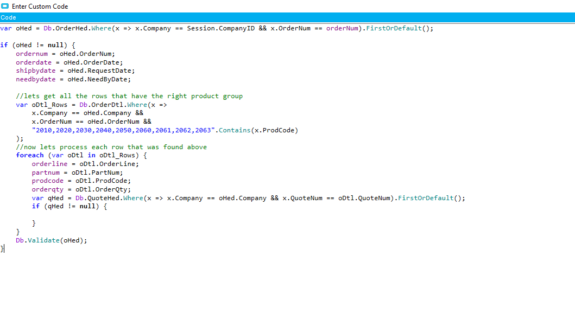Click 'prodcode = oDtl.ProdCode;' line

coord(81,181)
